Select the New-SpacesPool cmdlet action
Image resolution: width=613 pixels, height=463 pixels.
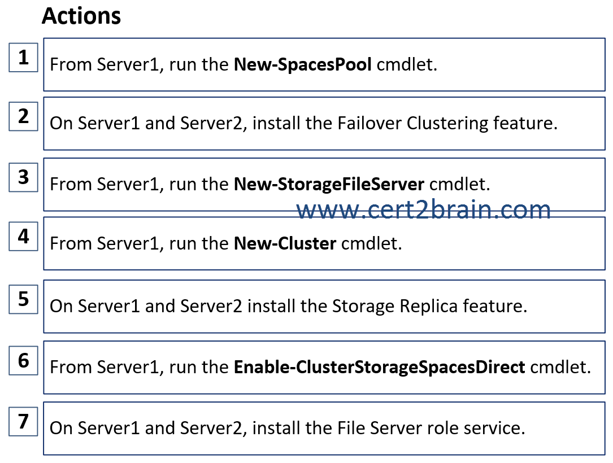[x=324, y=64]
